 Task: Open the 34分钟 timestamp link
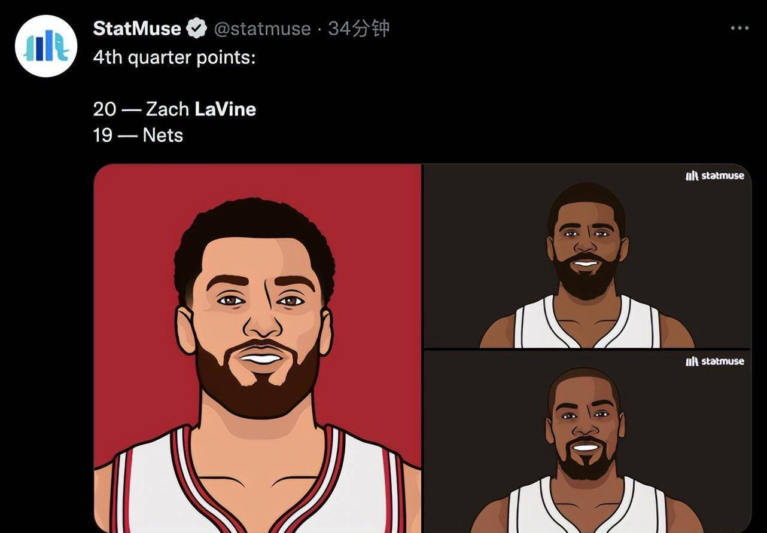pos(359,28)
